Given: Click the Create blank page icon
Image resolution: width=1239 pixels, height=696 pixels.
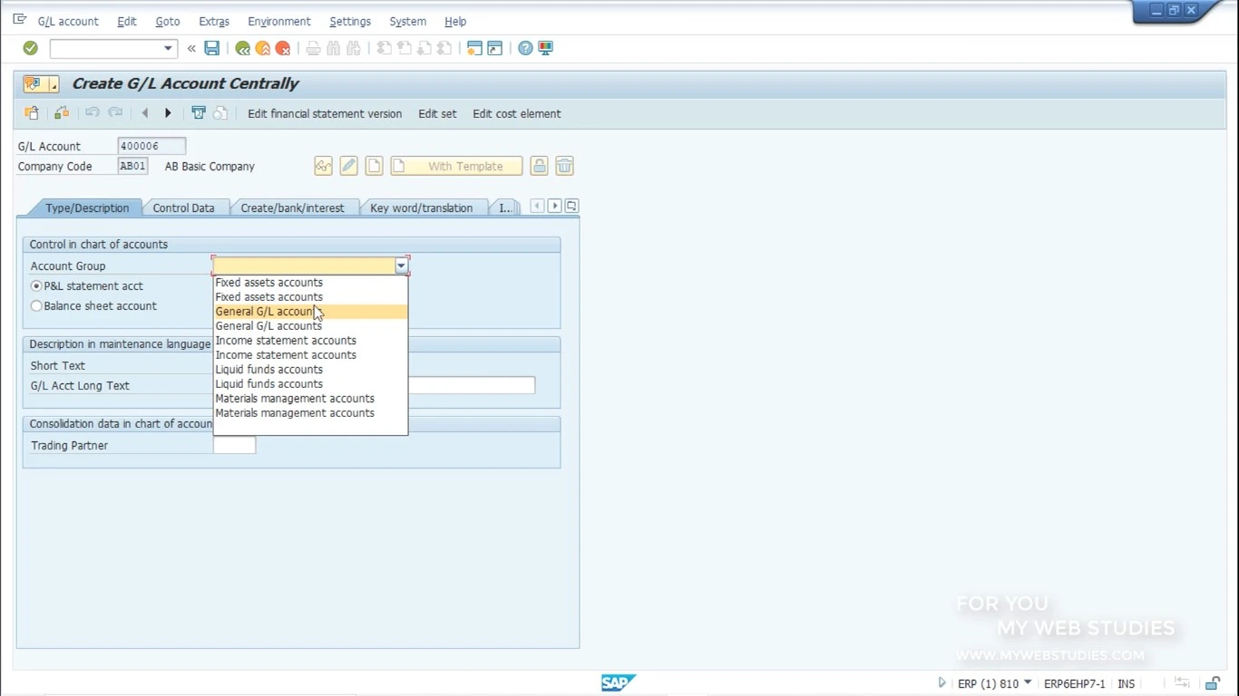Looking at the screenshot, I should 375,166.
